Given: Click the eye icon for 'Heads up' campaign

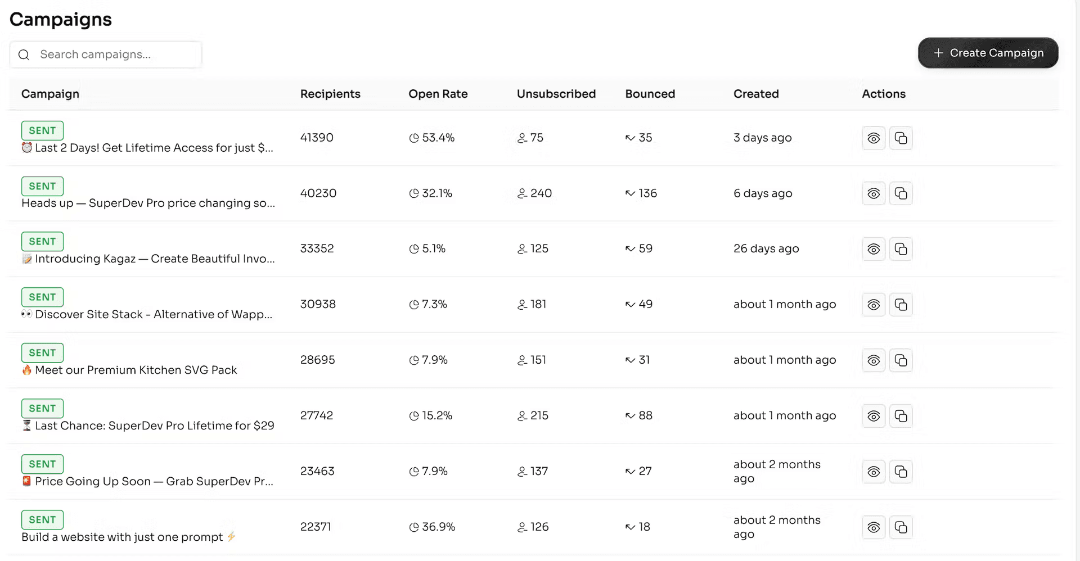Looking at the screenshot, I should (873, 194).
